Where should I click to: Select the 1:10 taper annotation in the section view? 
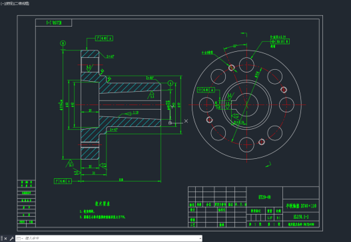[135, 112]
